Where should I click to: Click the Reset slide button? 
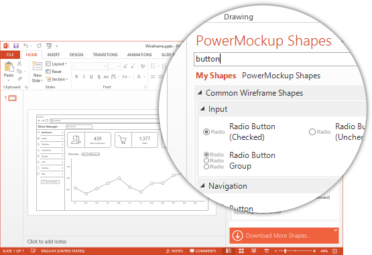pyautogui.click(x=54, y=72)
